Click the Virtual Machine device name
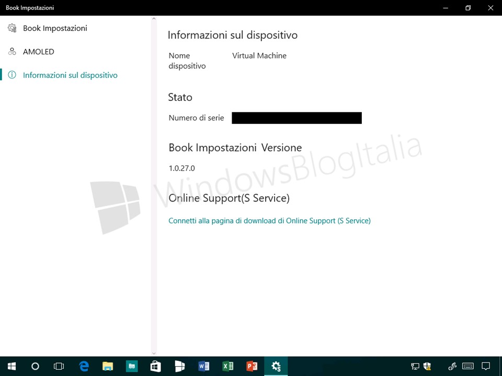Screen dimensions: 502x376 tap(259, 56)
